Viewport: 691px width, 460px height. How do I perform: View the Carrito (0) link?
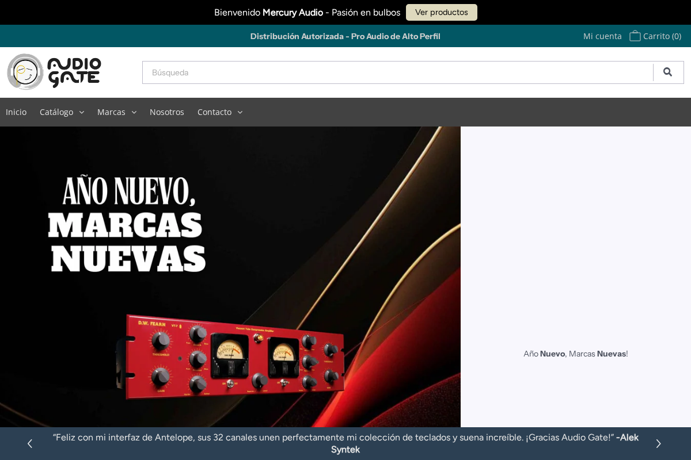click(662, 36)
